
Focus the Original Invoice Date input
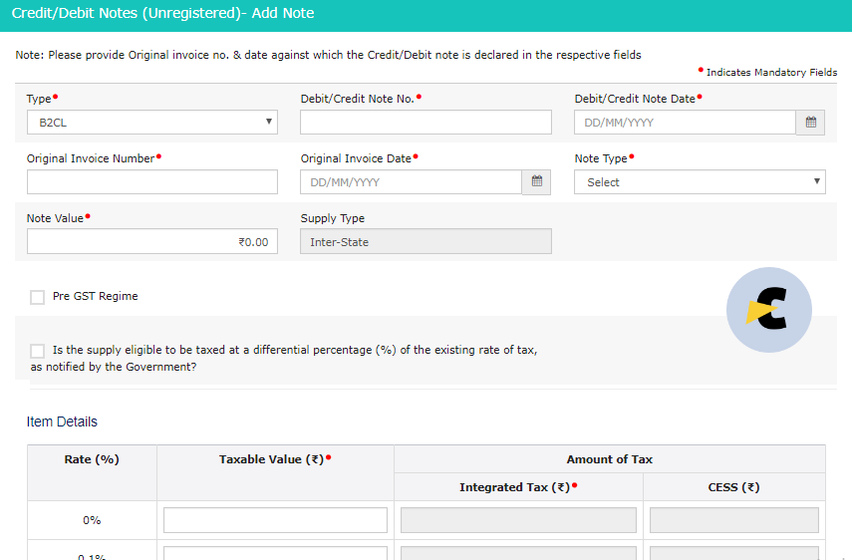[412, 182]
